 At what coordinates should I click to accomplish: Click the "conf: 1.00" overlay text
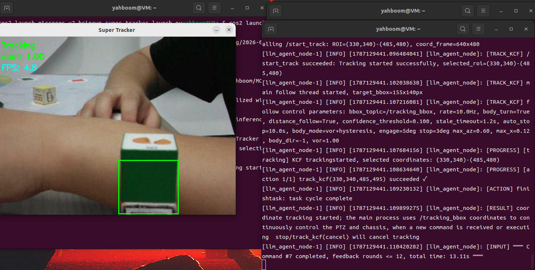23,57
